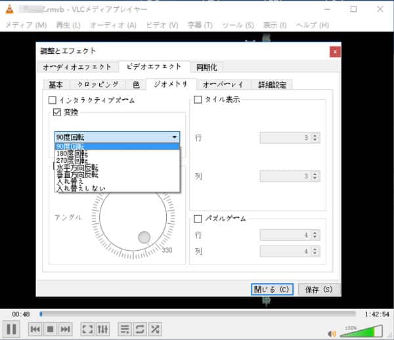Enable タイル表示 checkbox
394x340 pixels.
coord(198,100)
